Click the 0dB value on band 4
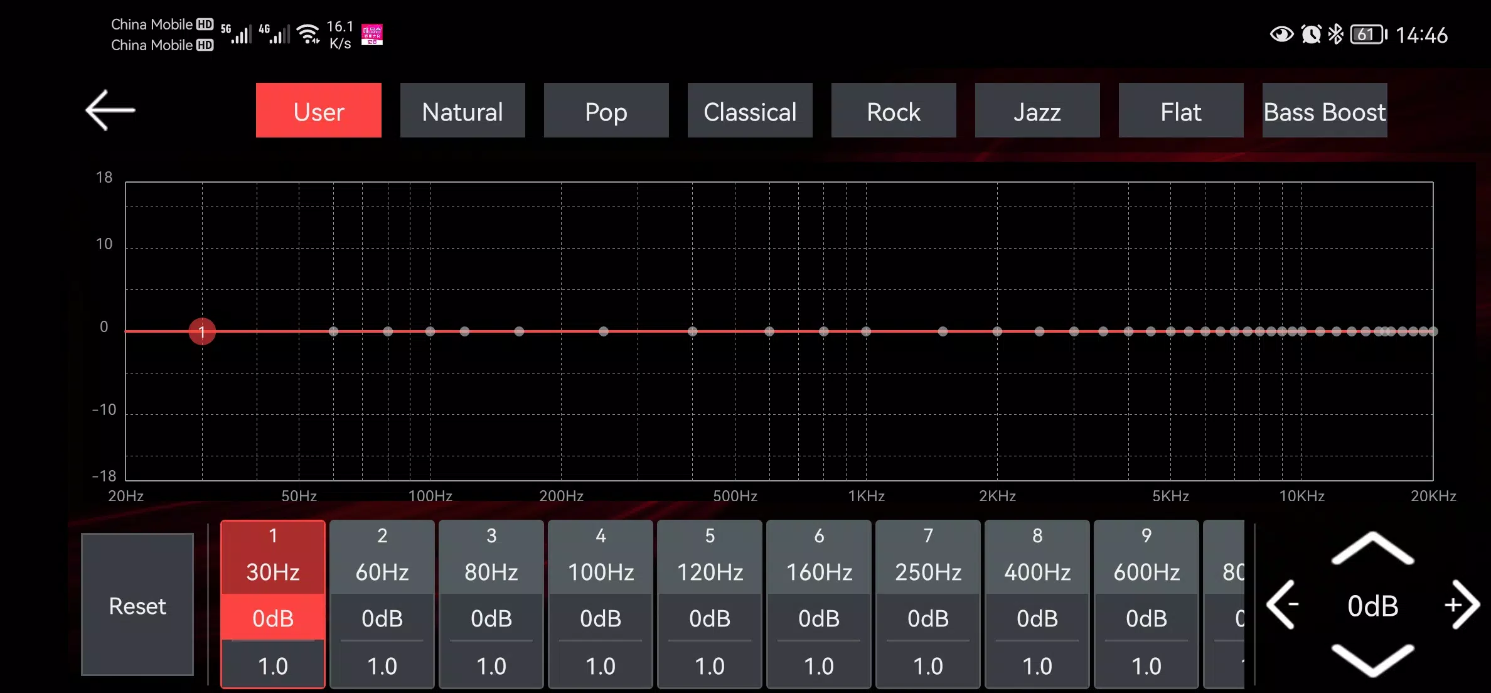1491x693 pixels. 600,619
